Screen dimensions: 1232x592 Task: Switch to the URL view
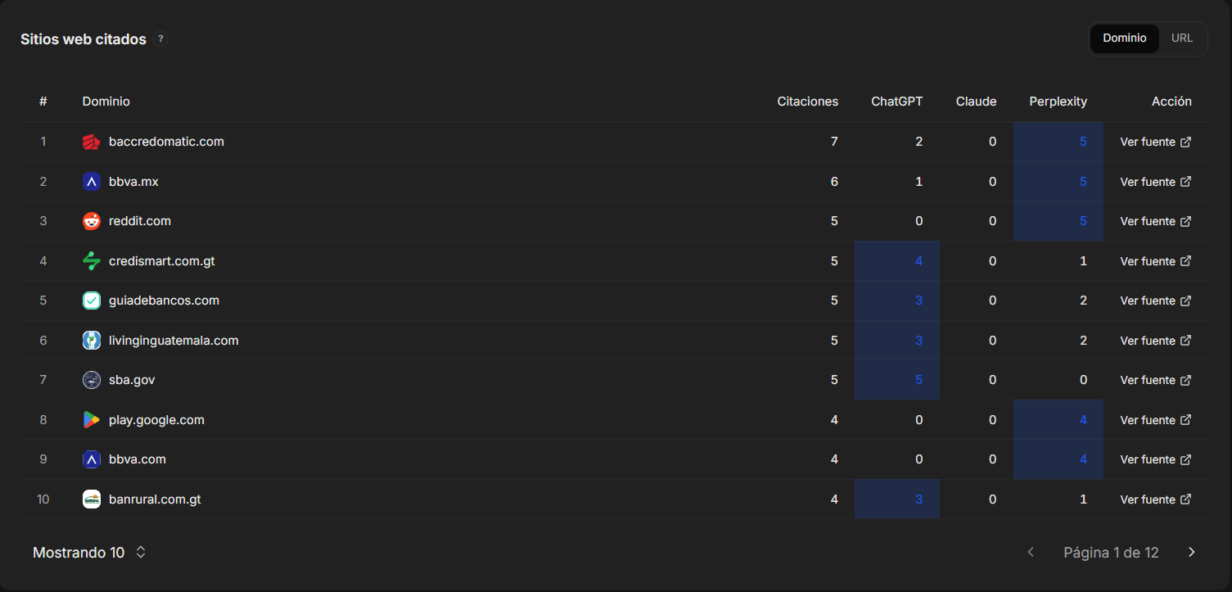(x=1182, y=38)
